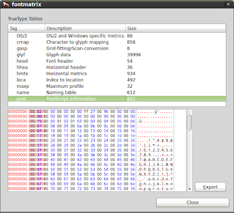Click size value 856

coord(131,42)
